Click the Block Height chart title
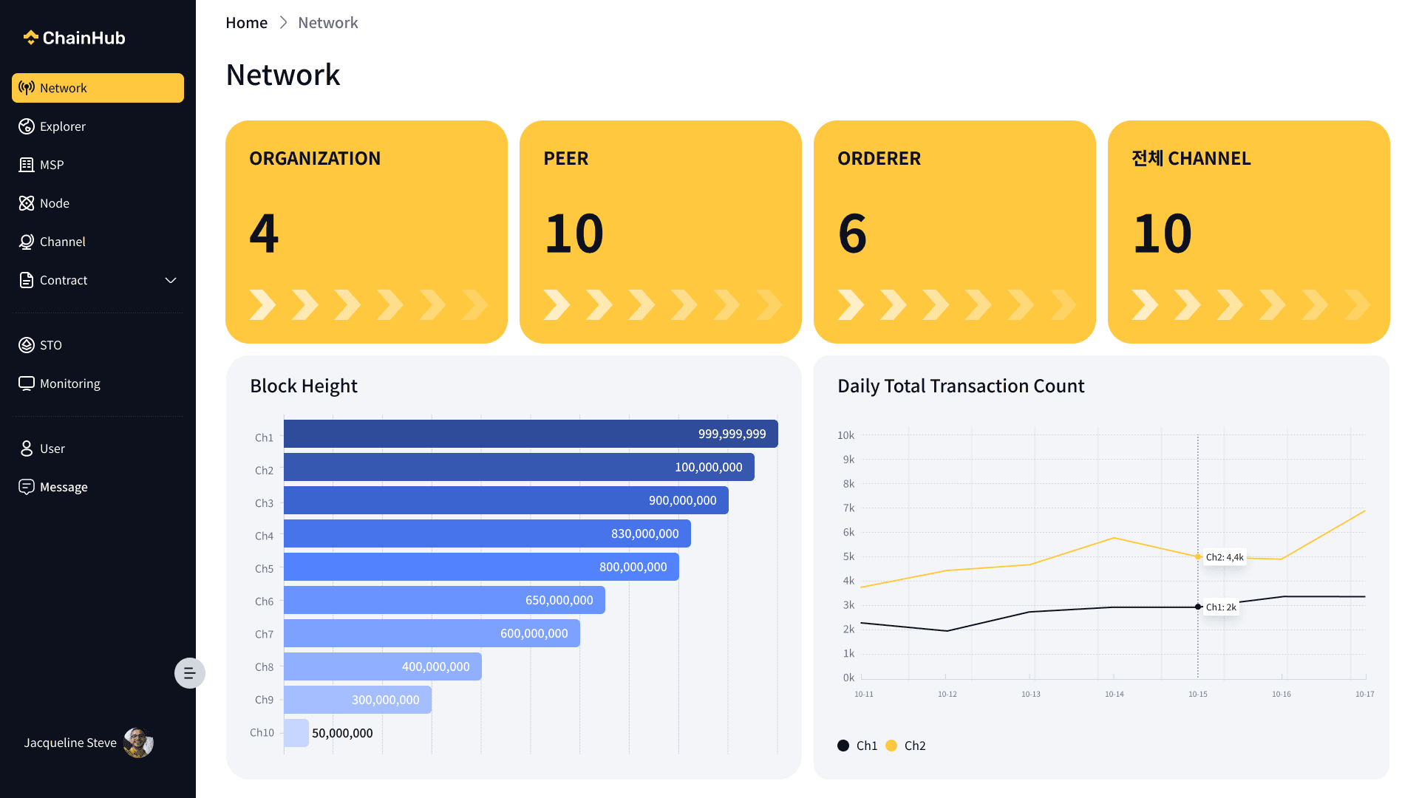Viewport: 1419px width, 798px height. pyautogui.click(x=304, y=386)
